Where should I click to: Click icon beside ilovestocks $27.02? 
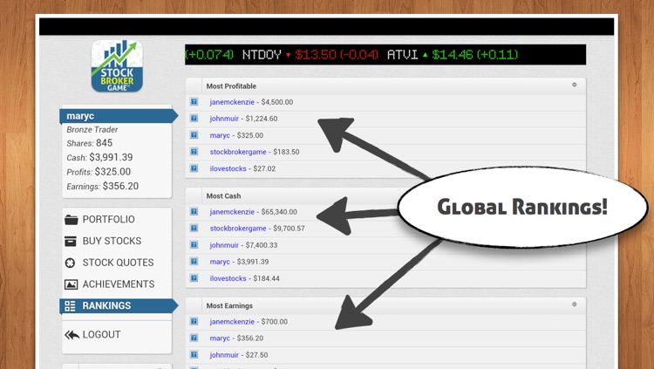click(x=194, y=168)
